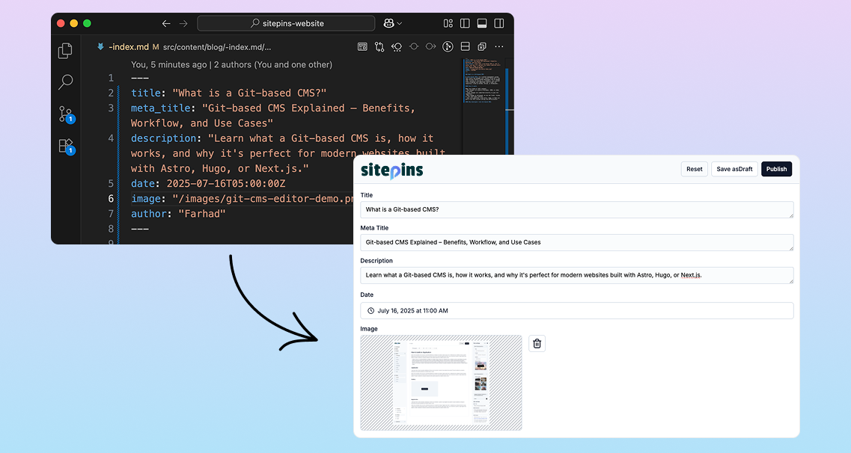Screen dimensions: 851x453
Task: Publish the blog post
Action: point(776,169)
